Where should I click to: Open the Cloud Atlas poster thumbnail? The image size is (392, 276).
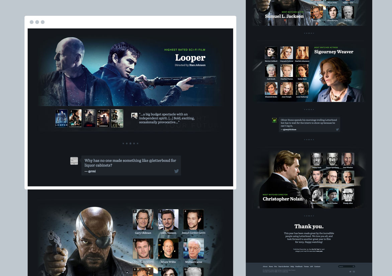75,118
